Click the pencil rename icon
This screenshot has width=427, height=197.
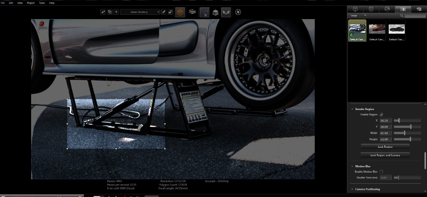point(164,12)
